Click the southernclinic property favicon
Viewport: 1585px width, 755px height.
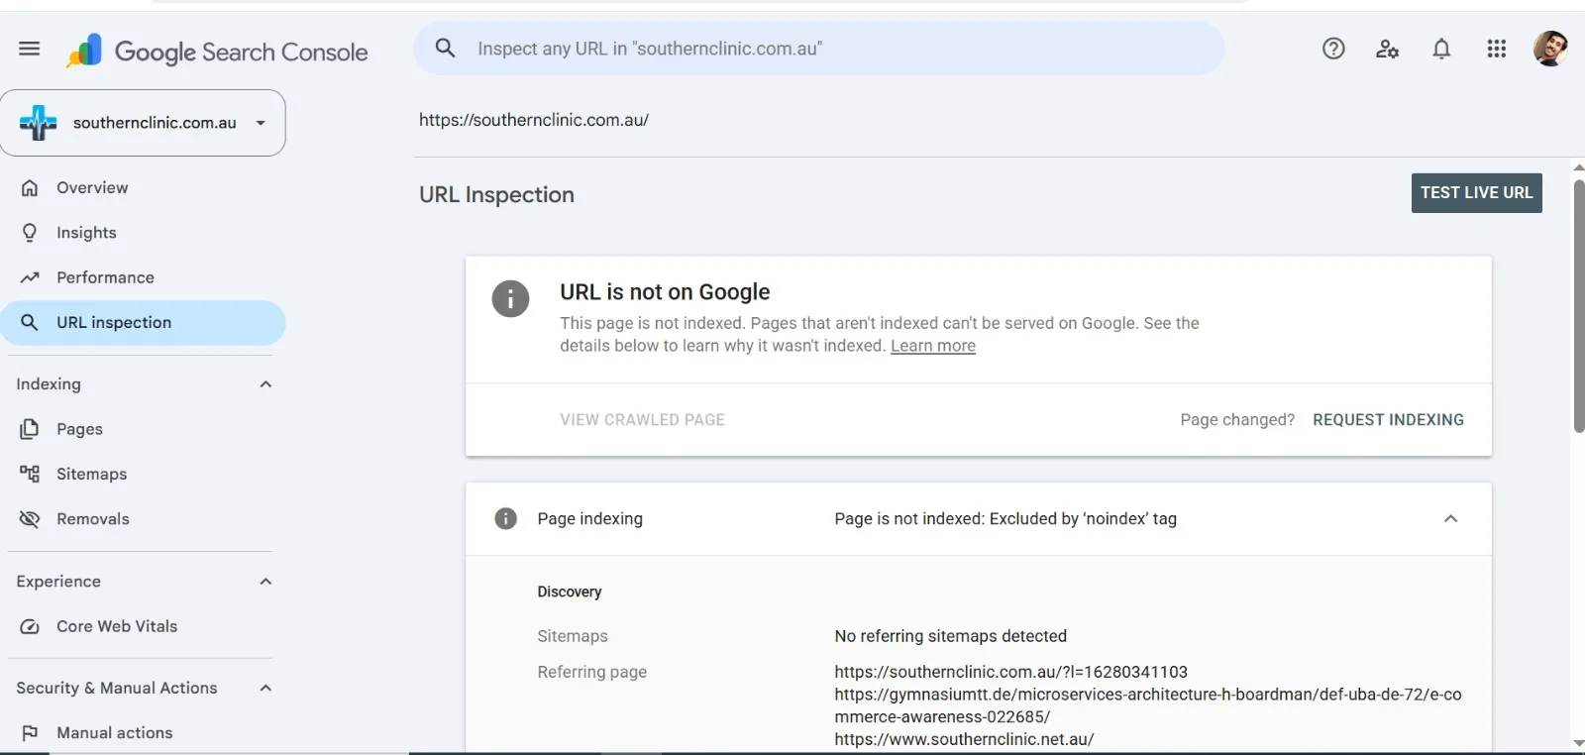coord(39,123)
